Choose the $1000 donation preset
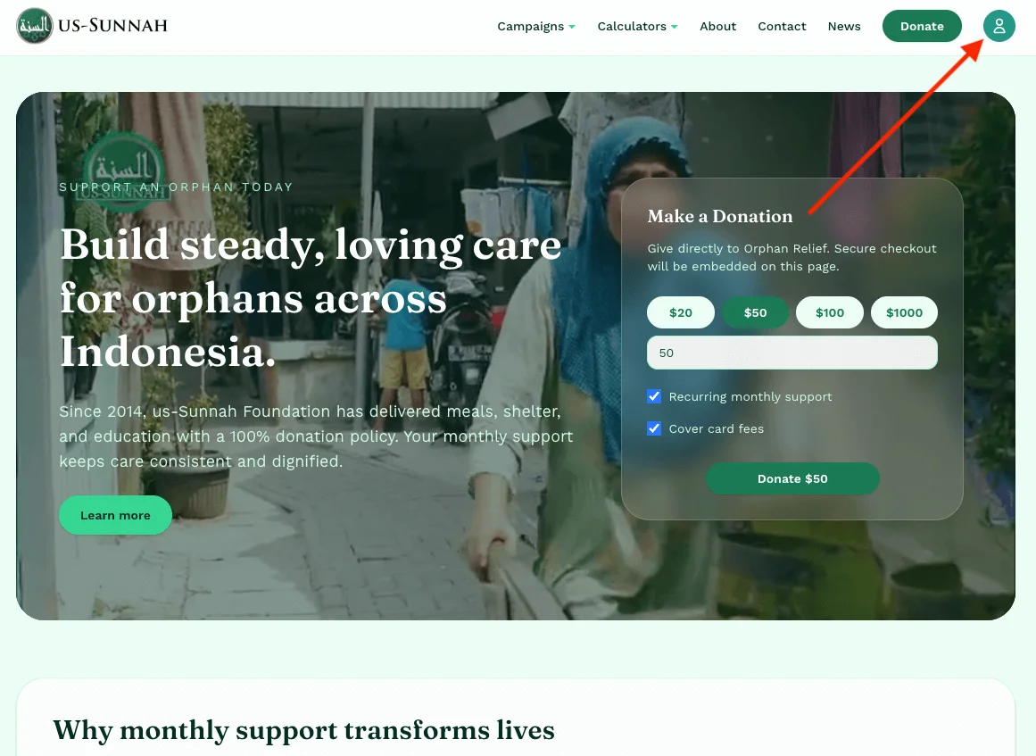 [904, 312]
